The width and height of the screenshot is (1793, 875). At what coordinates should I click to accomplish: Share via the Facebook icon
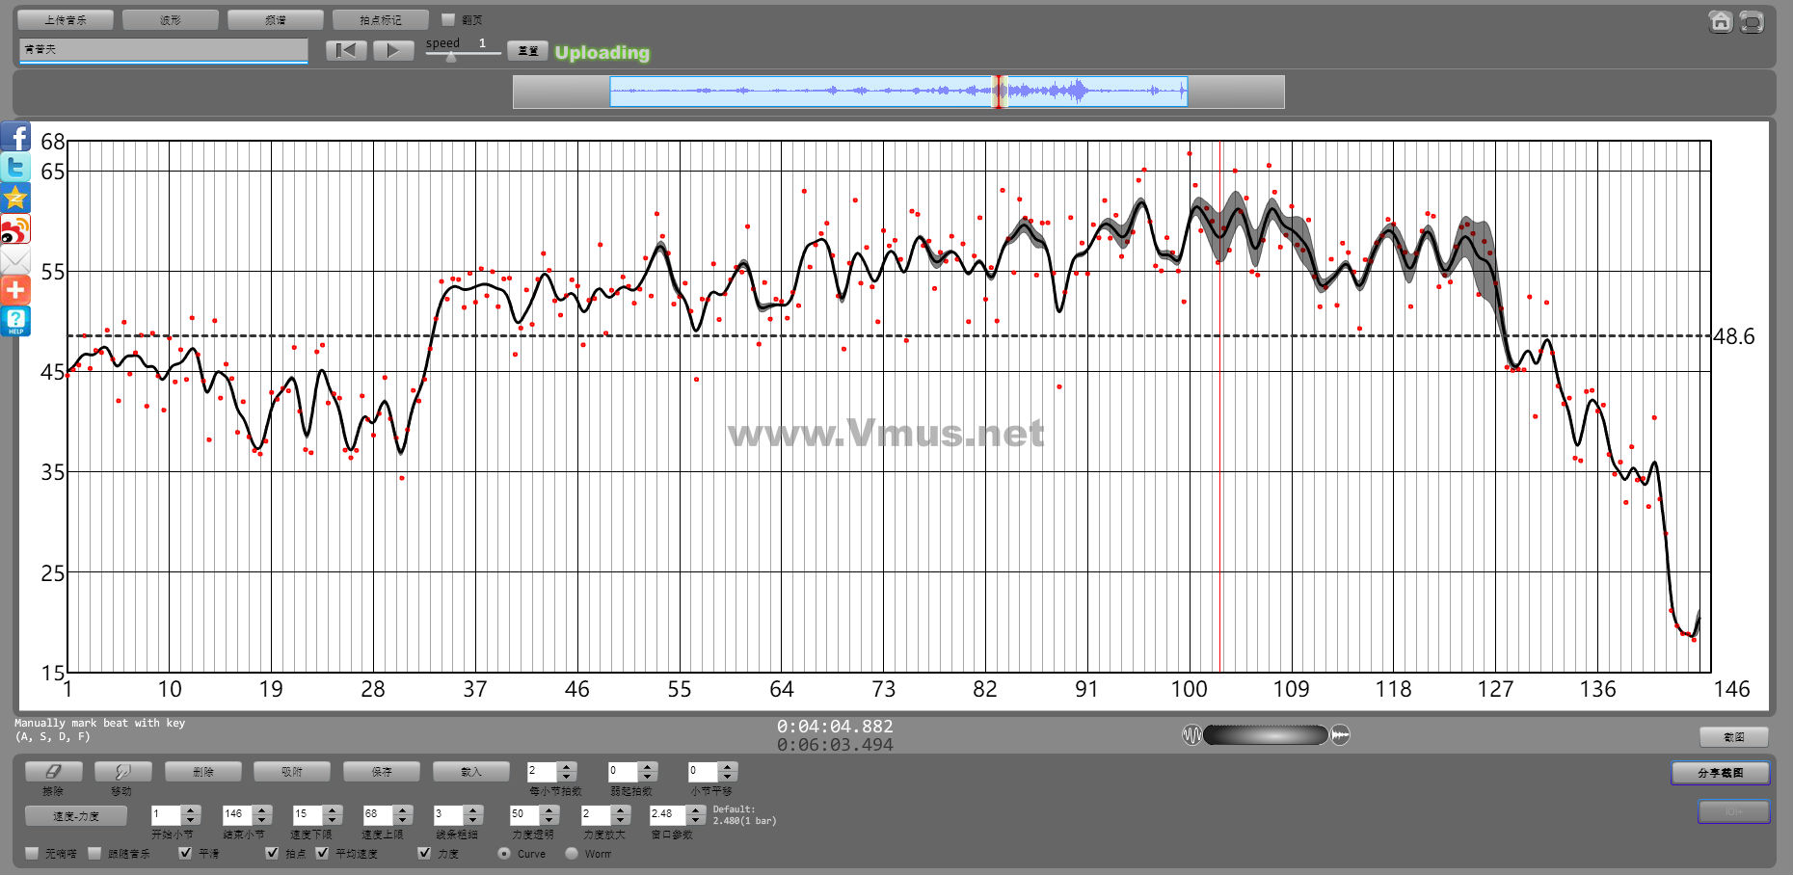tap(15, 137)
